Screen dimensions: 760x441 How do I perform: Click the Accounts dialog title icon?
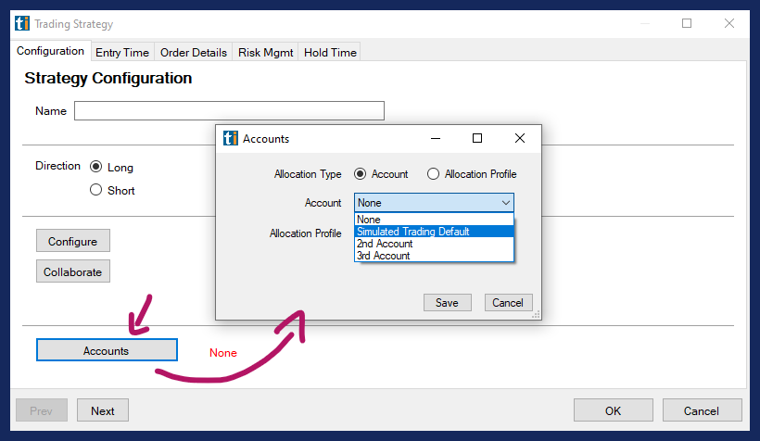click(x=231, y=139)
